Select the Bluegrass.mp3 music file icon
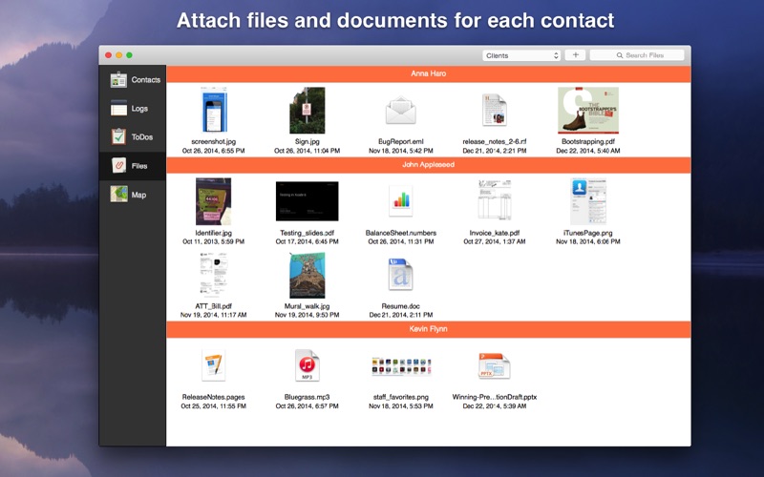764x477 pixels. point(307,365)
